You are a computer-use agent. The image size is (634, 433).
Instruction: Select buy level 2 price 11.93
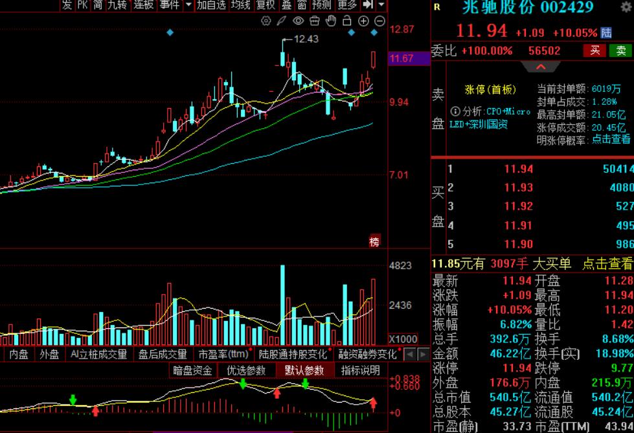point(518,188)
